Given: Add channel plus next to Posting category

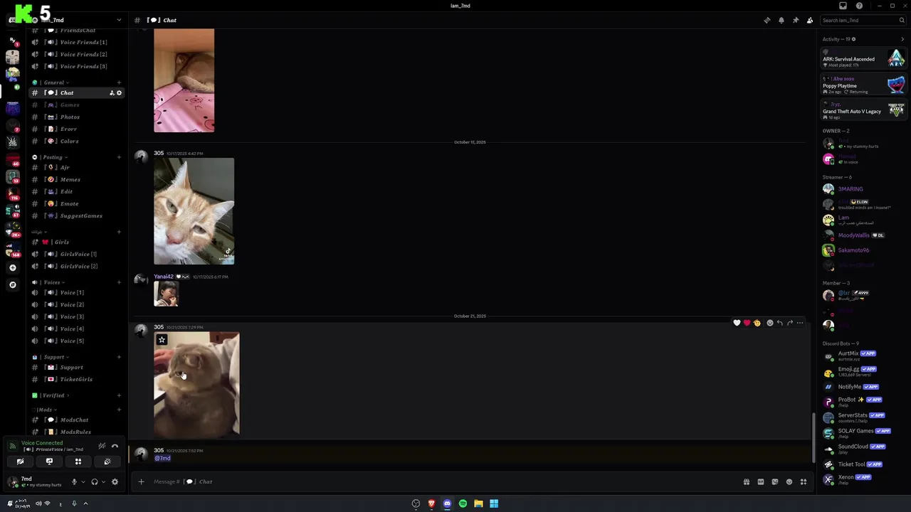Looking at the screenshot, I should click(119, 157).
